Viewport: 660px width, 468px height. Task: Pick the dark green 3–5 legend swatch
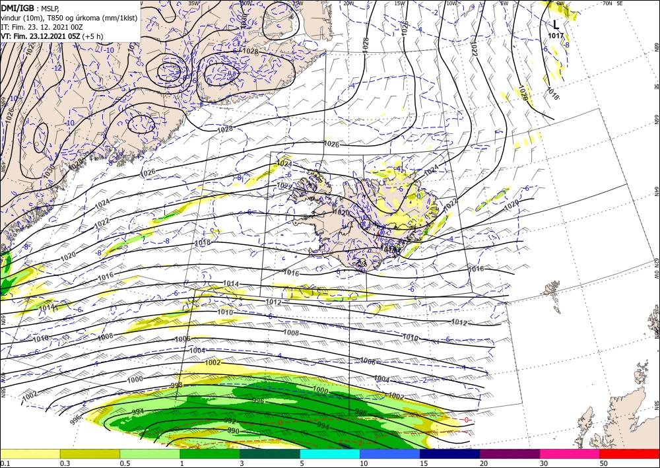point(270,453)
